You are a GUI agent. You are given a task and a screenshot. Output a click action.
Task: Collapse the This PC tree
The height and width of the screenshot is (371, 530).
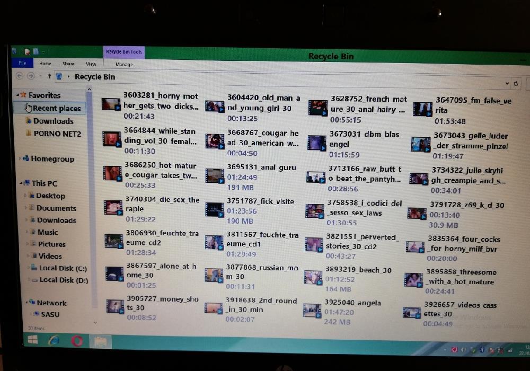click(x=21, y=183)
